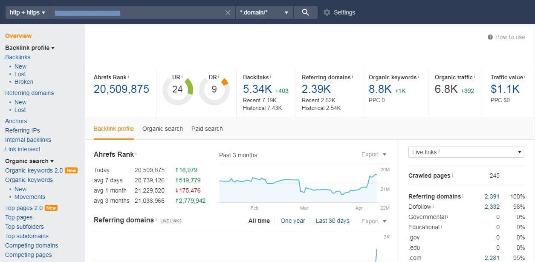The width and height of the screenshot is (535, 262).
Task: Open Top subfolders in the sidebar
Action: pyautogui.click(x=24, y=227)
